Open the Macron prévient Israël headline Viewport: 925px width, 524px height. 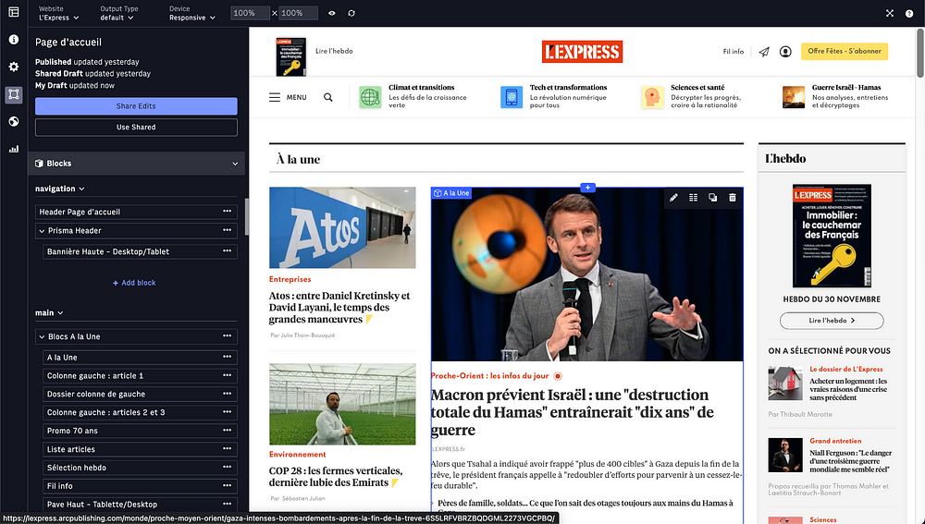coord(573,412)
